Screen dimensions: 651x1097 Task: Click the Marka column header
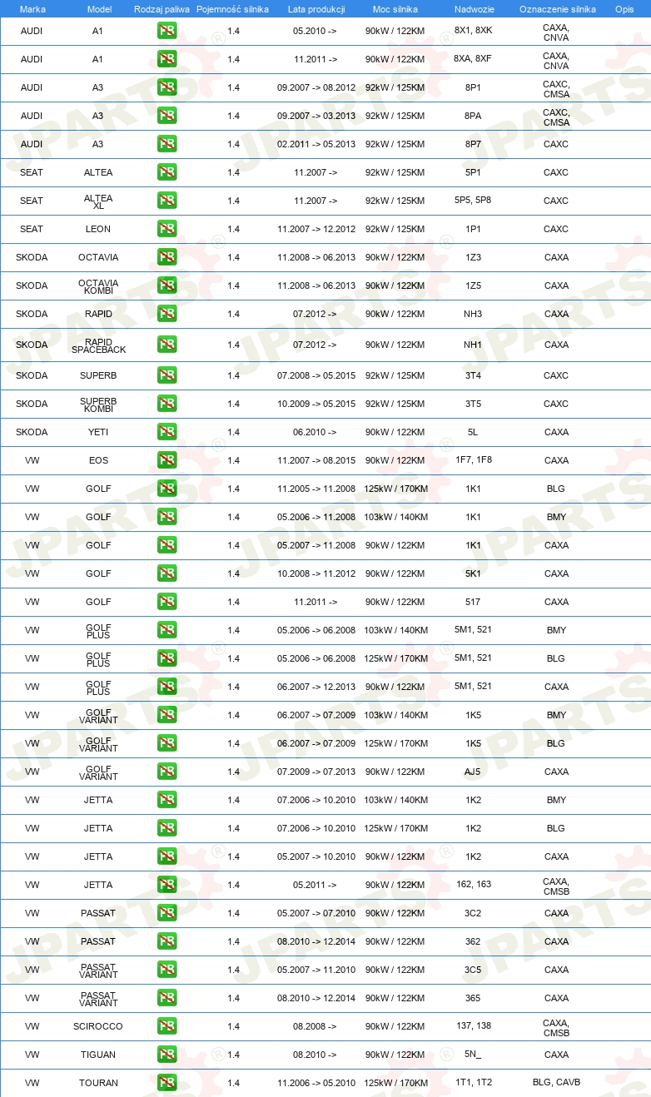tap(32, 9)
